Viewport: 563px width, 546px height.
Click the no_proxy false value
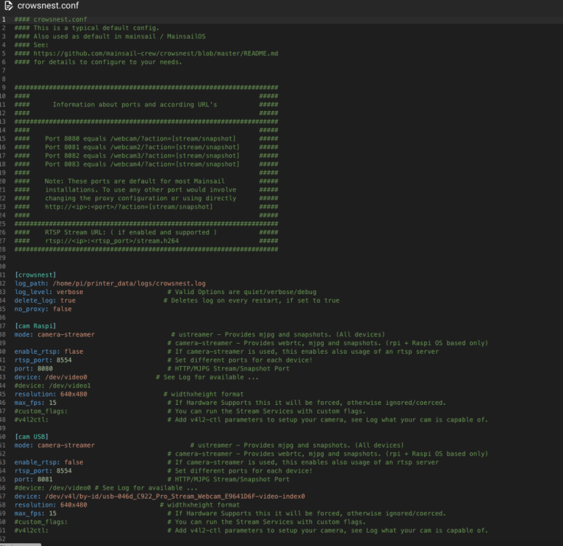[62, 309]
